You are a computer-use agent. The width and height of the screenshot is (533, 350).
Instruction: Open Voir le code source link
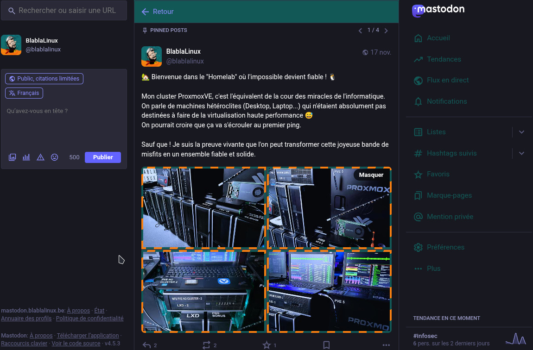click(76, 344)
